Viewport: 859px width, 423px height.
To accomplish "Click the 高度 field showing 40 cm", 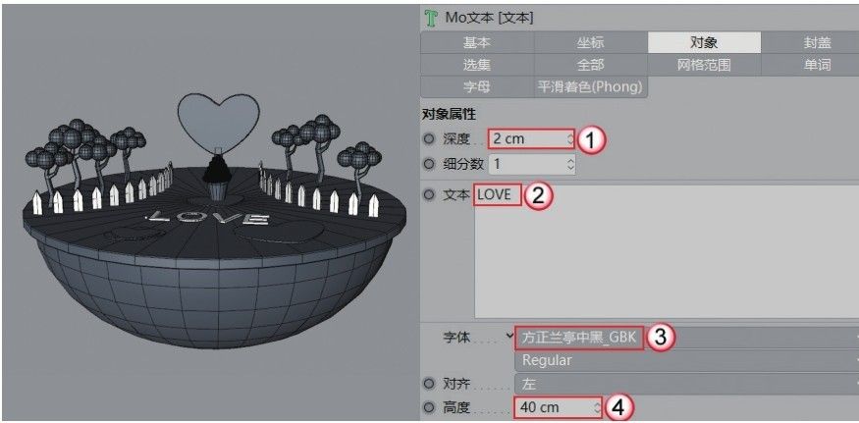I will (x=559, y=407).
